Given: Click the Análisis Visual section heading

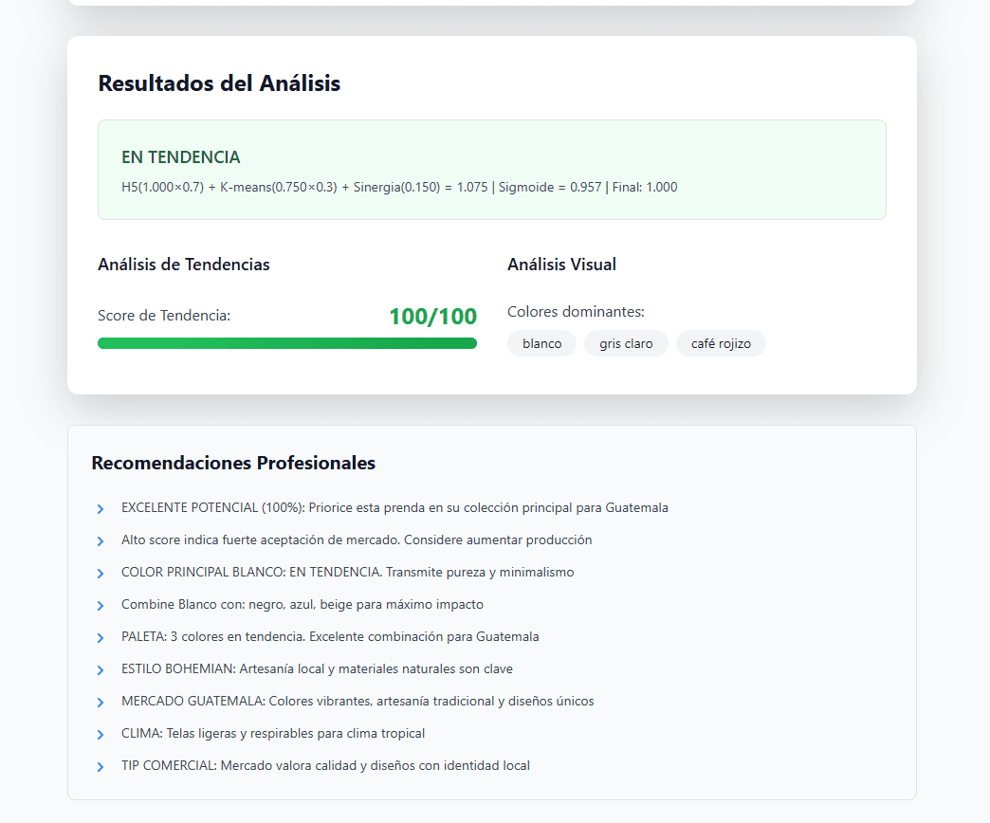Looking at the screenshot, I should [x=561, y=265].
